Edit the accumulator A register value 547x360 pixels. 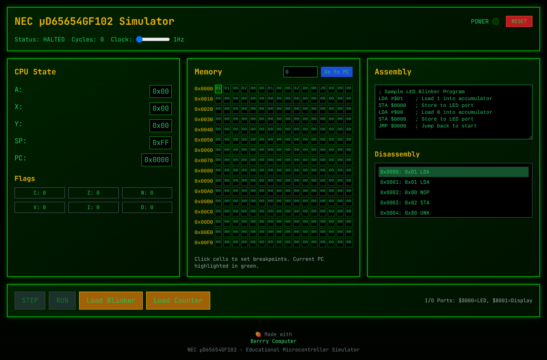tap(160, 91)
